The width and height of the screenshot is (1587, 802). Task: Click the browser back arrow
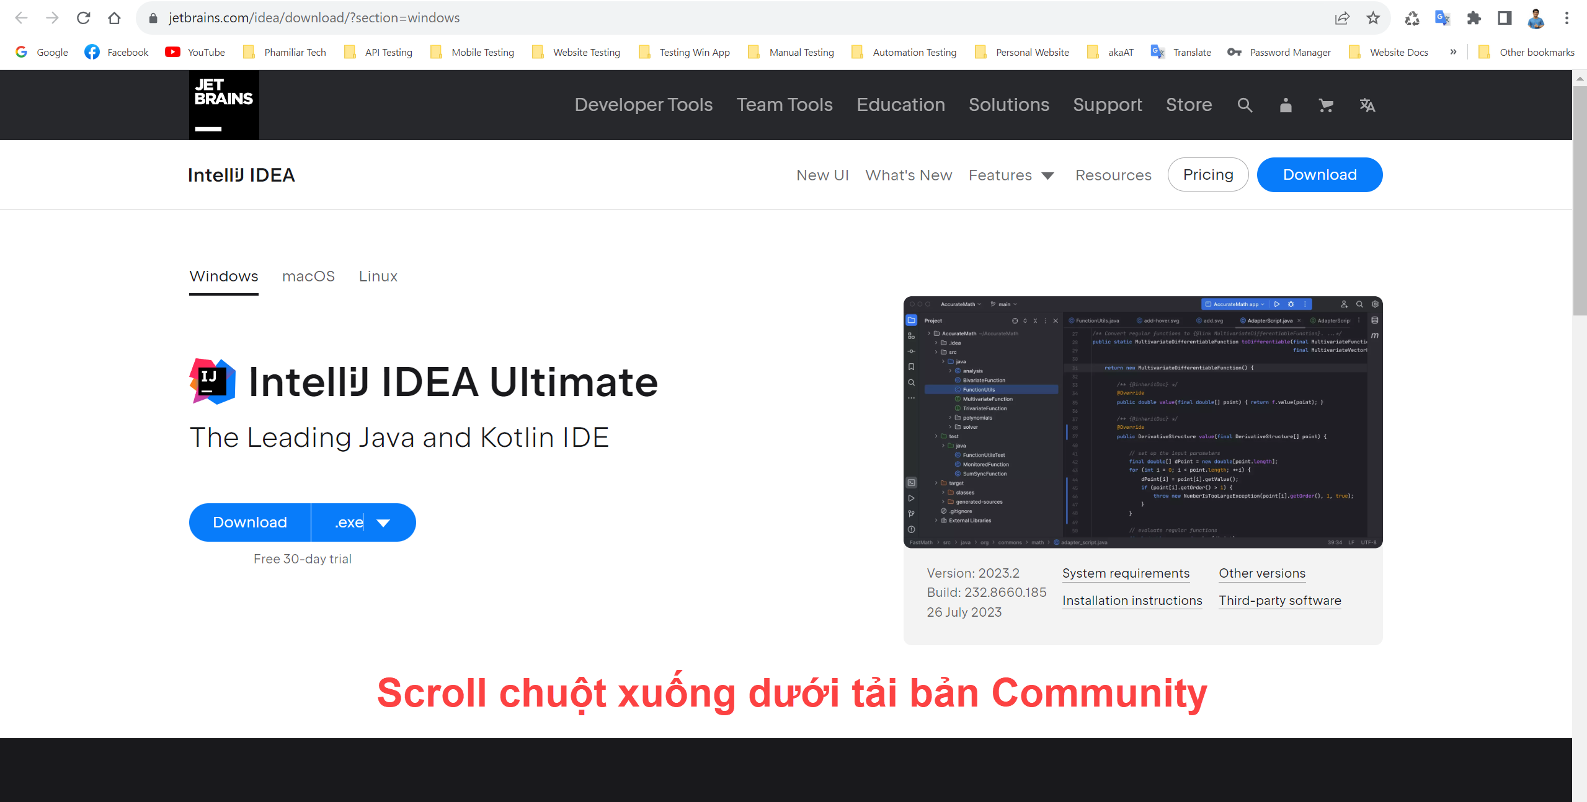pos(21,18)
